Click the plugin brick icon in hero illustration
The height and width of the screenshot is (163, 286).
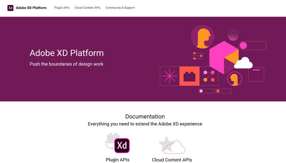[189, 76]
